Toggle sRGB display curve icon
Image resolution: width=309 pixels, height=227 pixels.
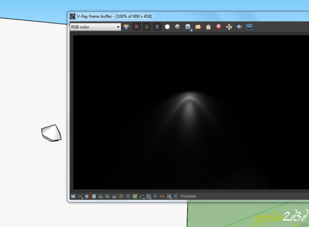(141, 196)
